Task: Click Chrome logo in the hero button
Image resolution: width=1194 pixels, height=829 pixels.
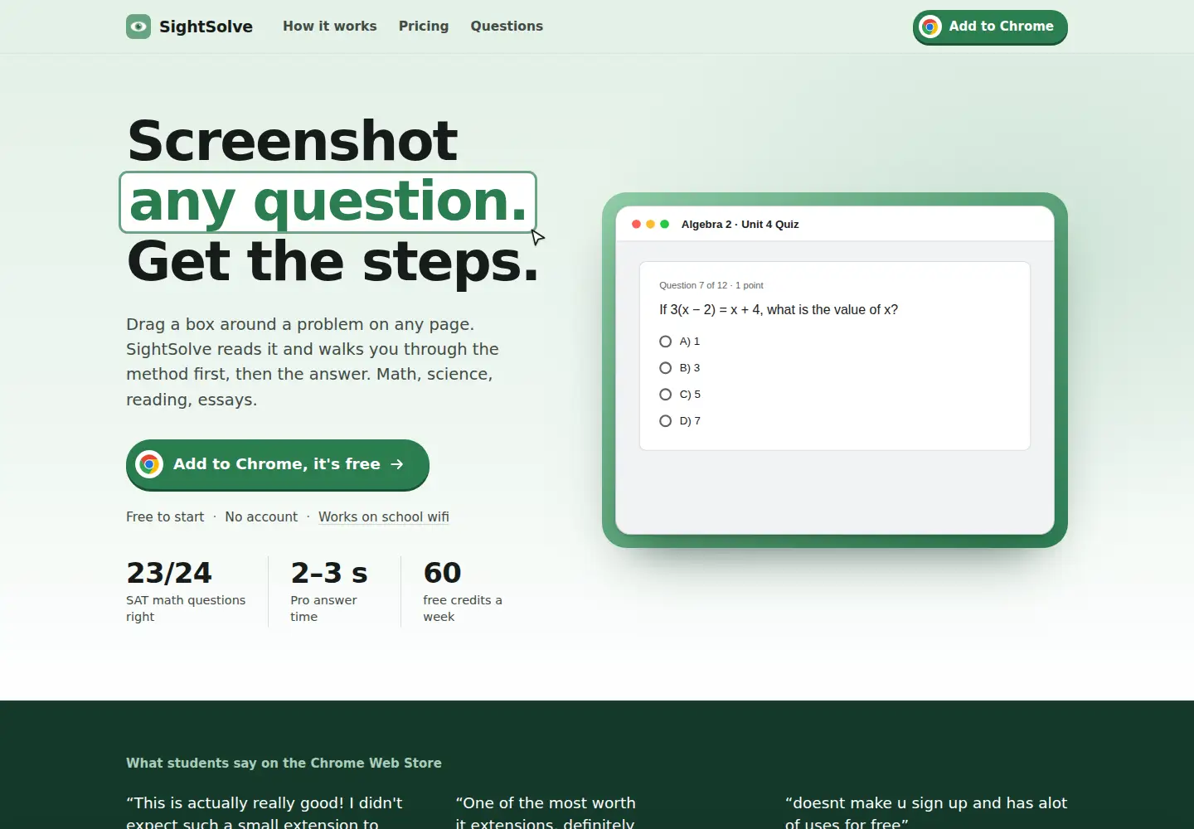Action: point(149,464)
